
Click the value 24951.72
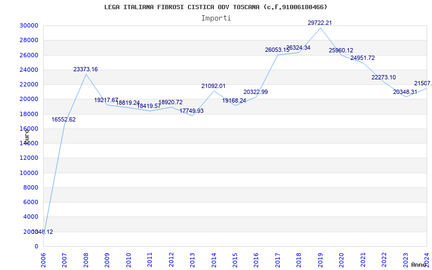[362, 58]
